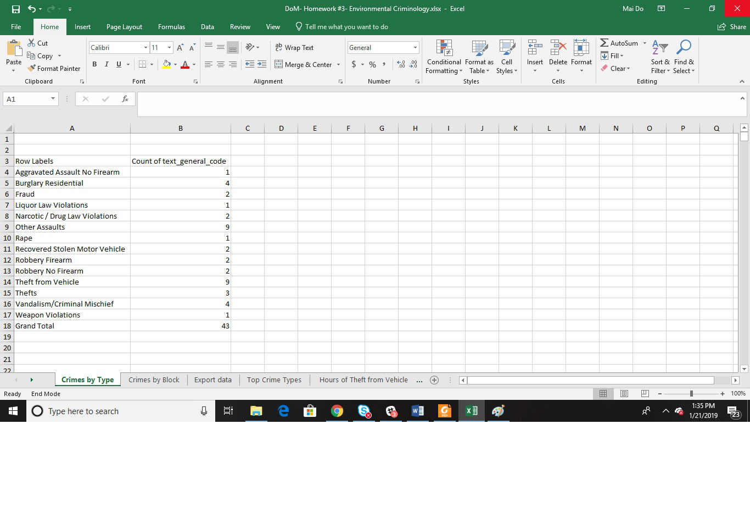Toggle Merge & Center
The height and width of the screenshot is (513, 750).
click(x=304, y=64)
